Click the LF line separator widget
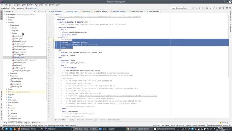Screen dimensions: 232x131 click(x=177, y=126)
